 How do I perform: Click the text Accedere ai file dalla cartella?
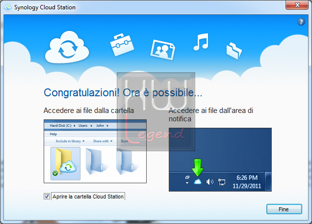(89, 111)
